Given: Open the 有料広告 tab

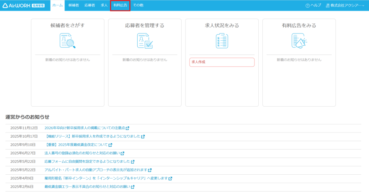Looking at the screenshot, I should tap(120, 5).
